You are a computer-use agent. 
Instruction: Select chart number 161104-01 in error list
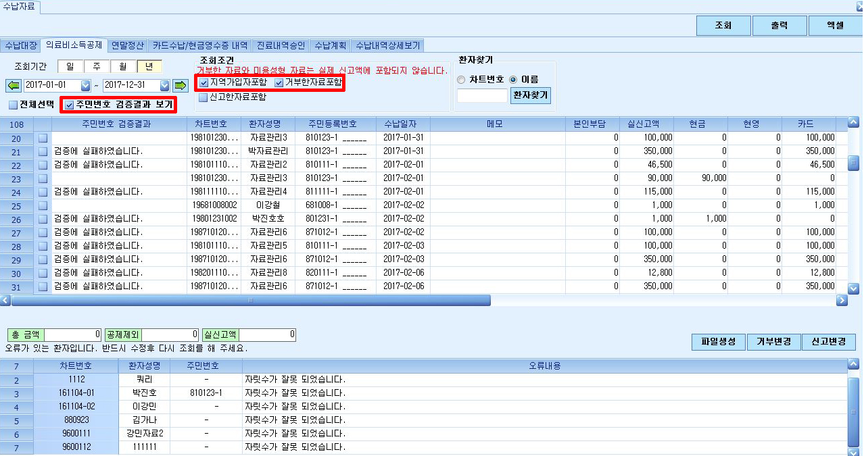[x=76, y=393]
